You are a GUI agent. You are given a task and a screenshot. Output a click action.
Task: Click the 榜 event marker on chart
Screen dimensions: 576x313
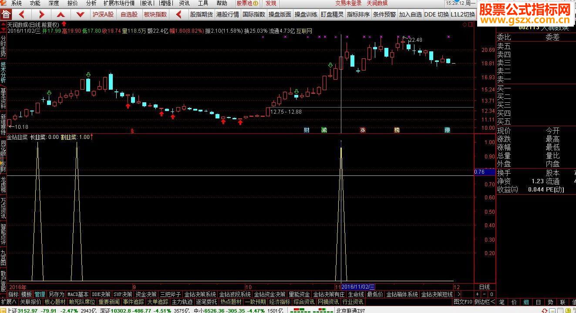[397, 130]
